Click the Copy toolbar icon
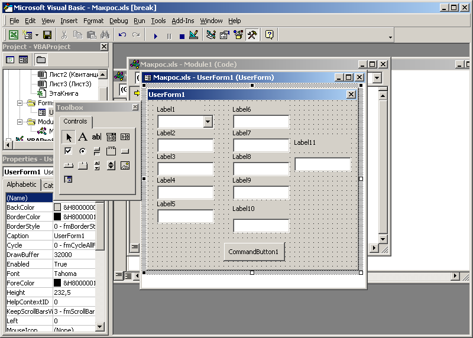473x338 pixels. coord(77,35)
